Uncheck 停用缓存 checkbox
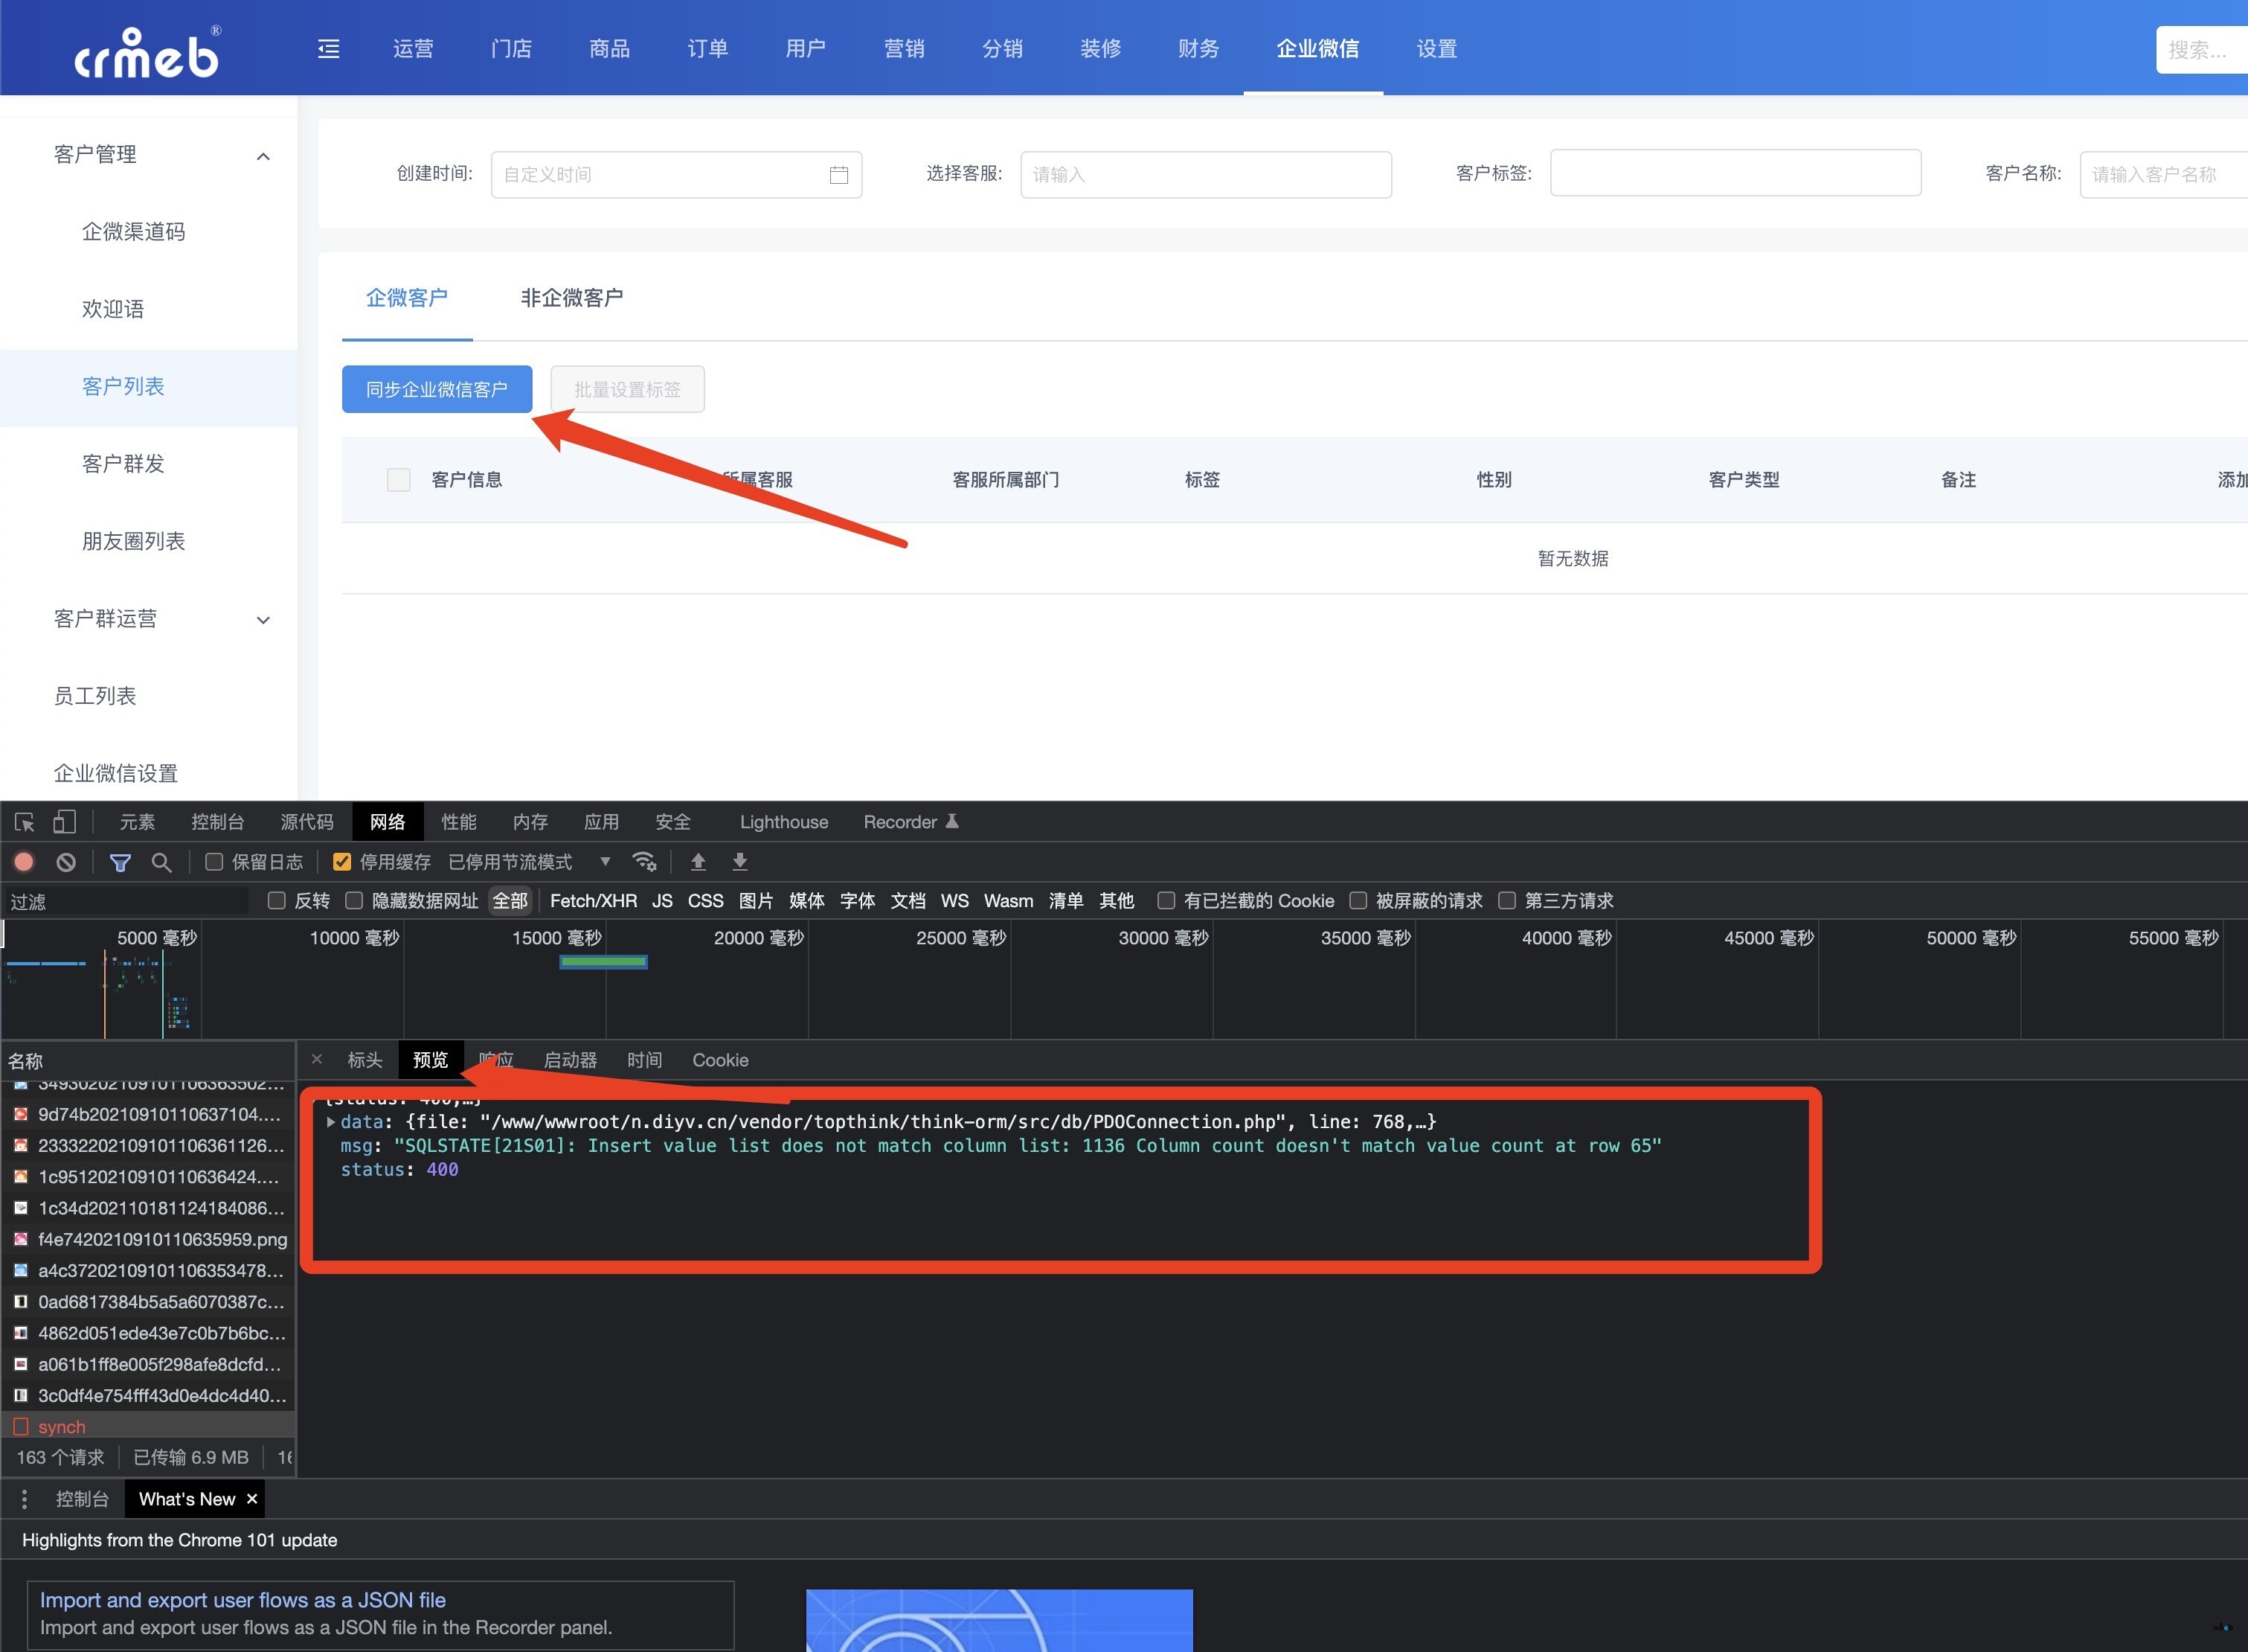Viewport: 2248px width, 1652px height. tap(342, 862)
